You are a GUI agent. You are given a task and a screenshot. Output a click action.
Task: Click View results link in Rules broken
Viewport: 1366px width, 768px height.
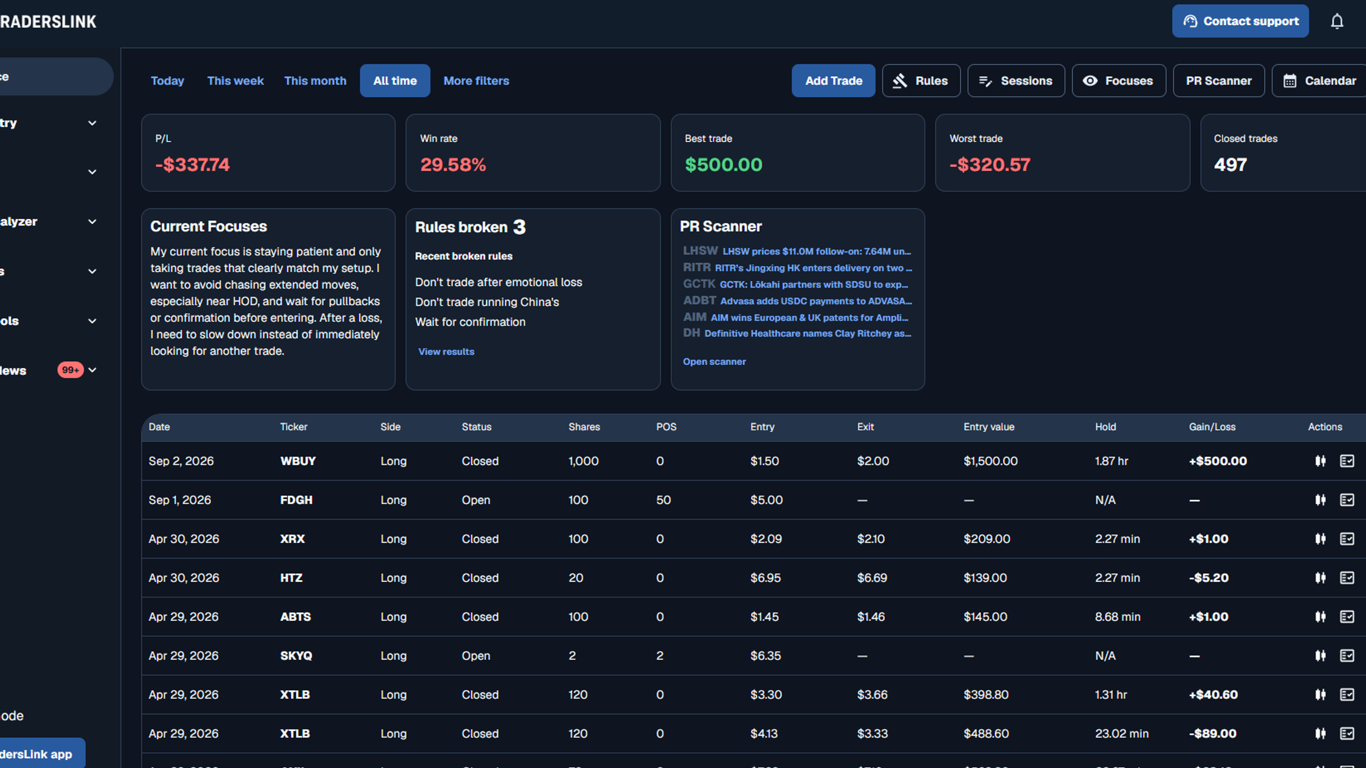tap(446, 351)
